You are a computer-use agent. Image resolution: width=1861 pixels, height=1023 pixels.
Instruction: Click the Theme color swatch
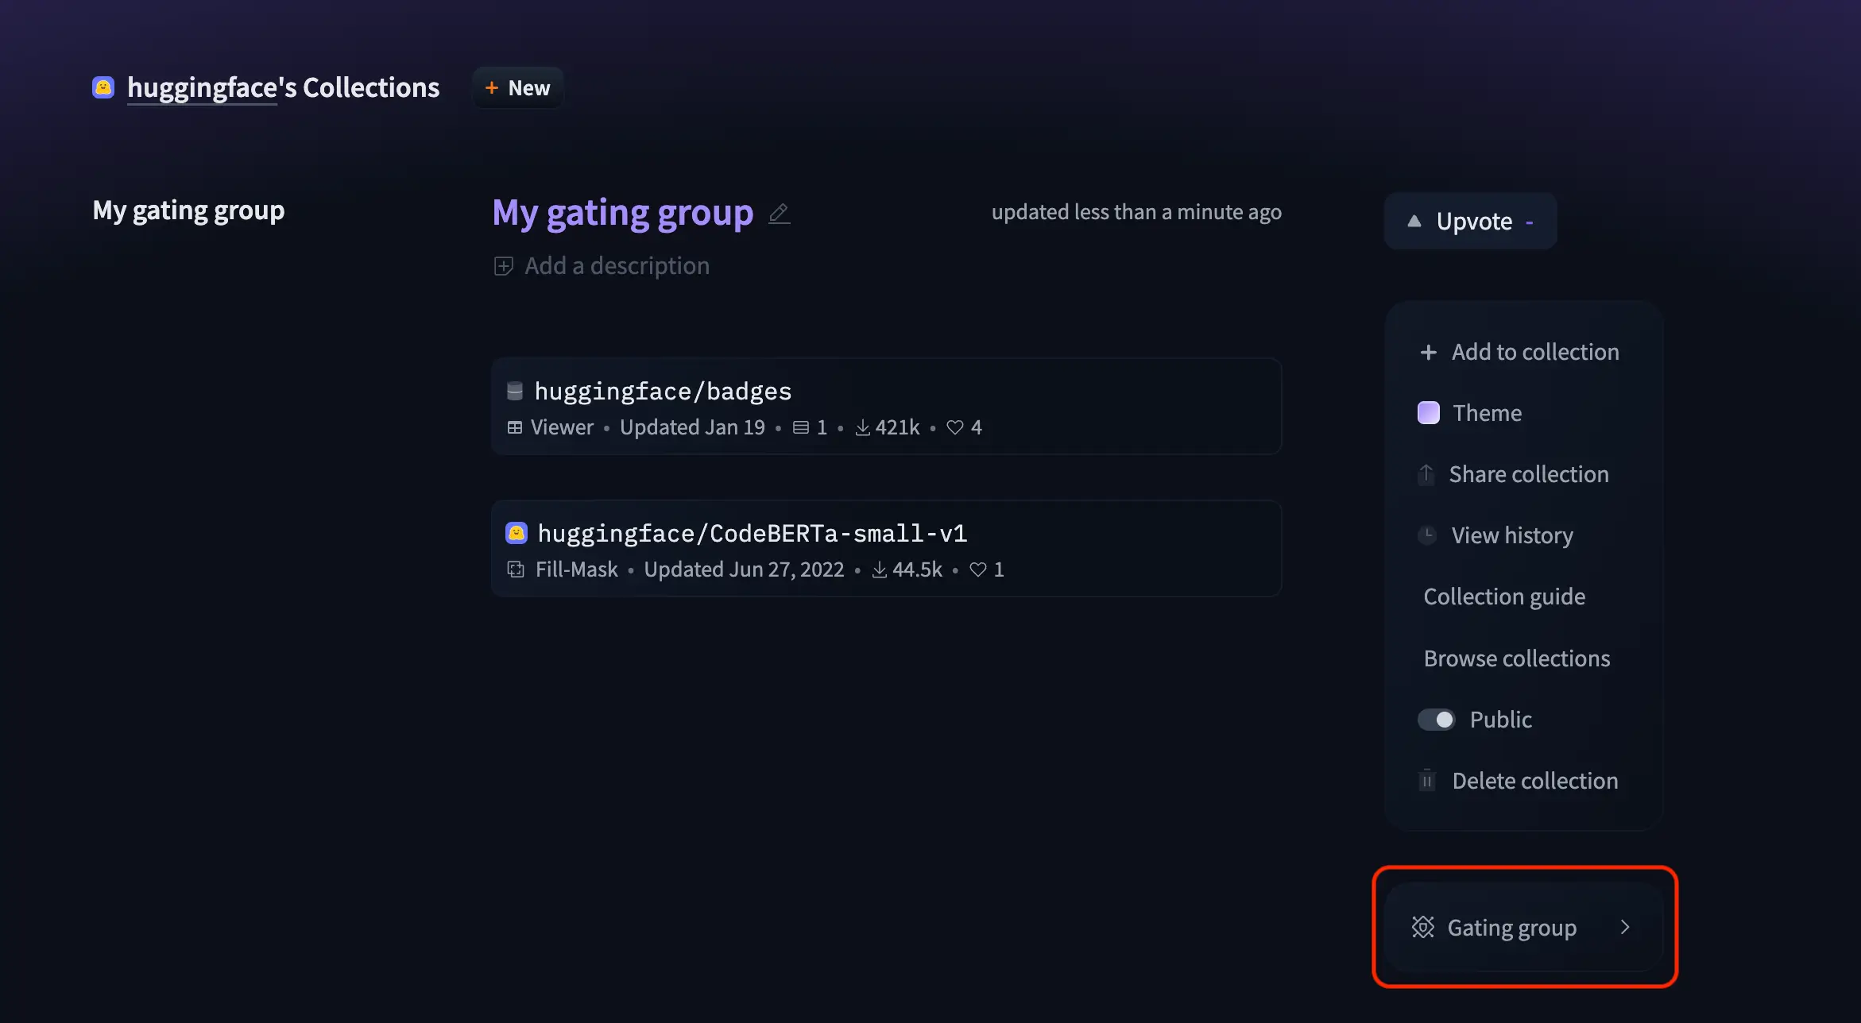pyautogui.click(x=1428, y=412)
